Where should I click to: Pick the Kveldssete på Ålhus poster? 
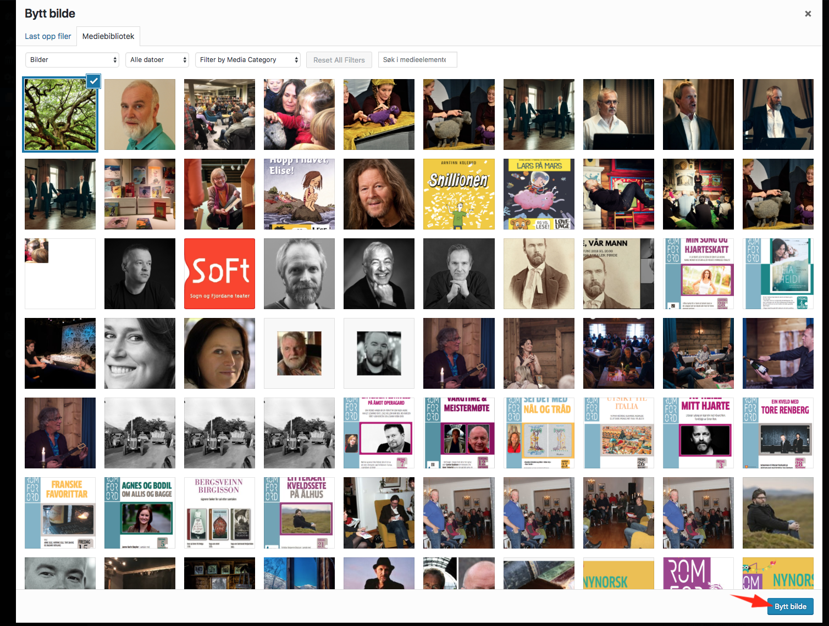(299, 513)
